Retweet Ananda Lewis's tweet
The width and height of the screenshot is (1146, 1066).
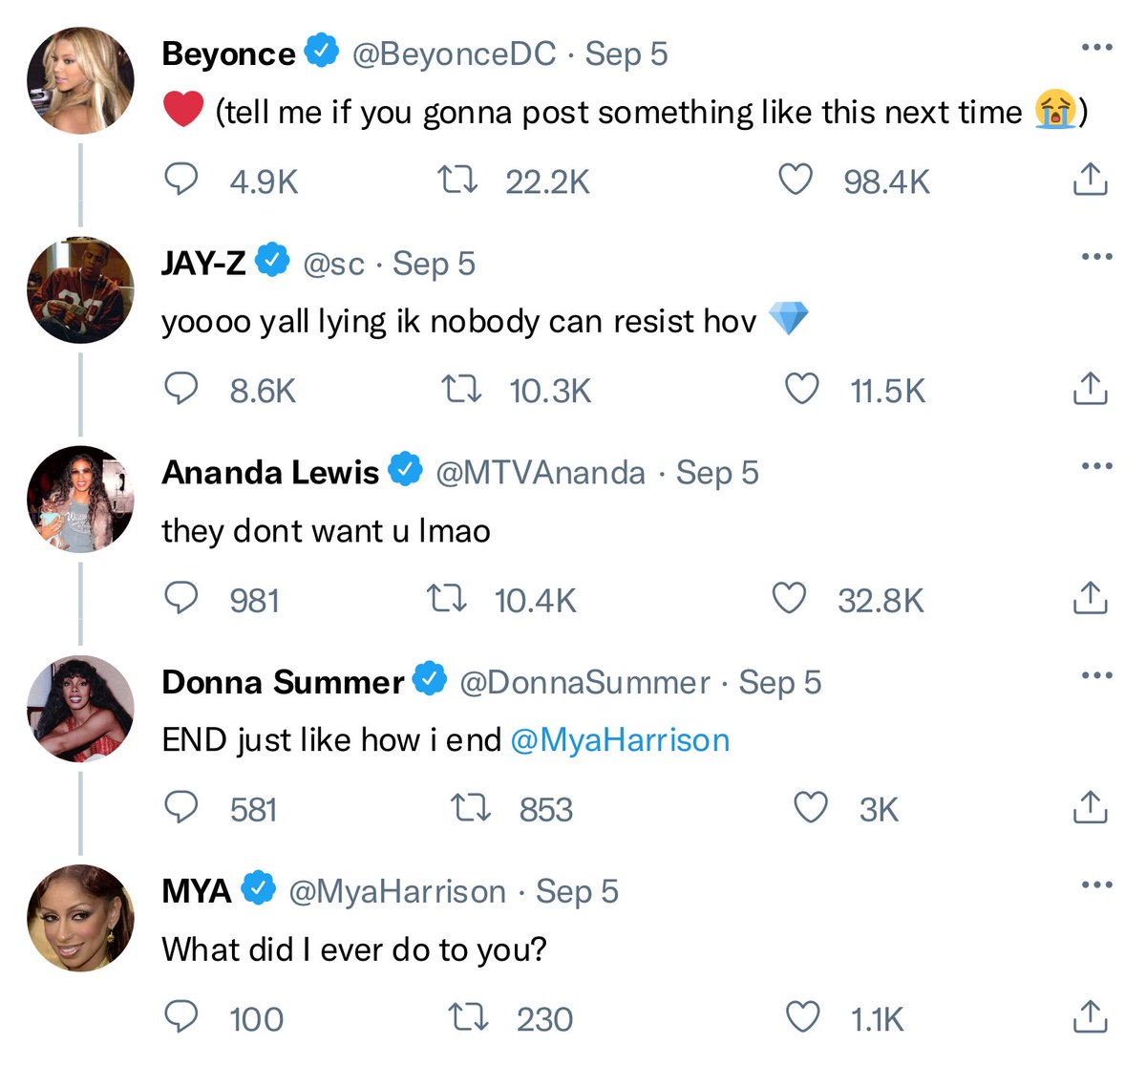click(x=446, y=599)
